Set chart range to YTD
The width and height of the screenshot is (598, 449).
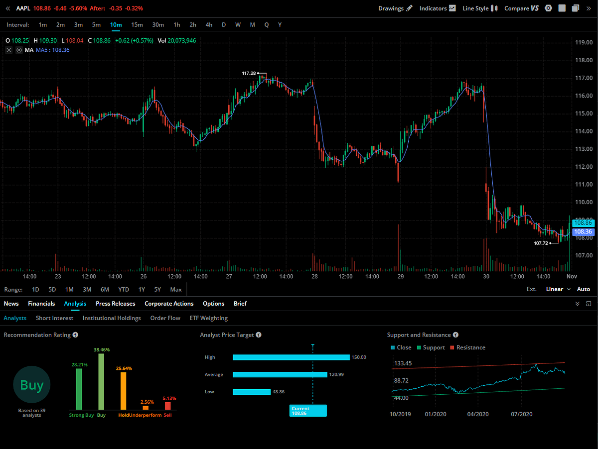click(124, 289)
